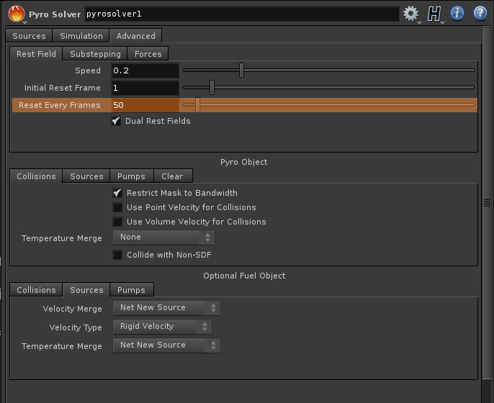The image size is (494, 403).
Task: Edit the pyrosolver1 node name field
Action: pyautogui.click(x=242, y=14)
